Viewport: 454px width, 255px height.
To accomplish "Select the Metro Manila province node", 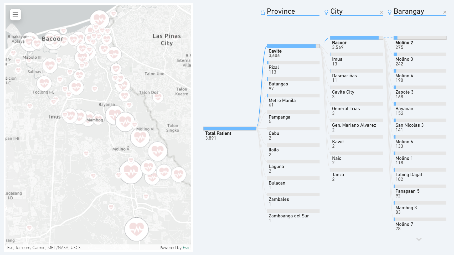I will (293, 101).
